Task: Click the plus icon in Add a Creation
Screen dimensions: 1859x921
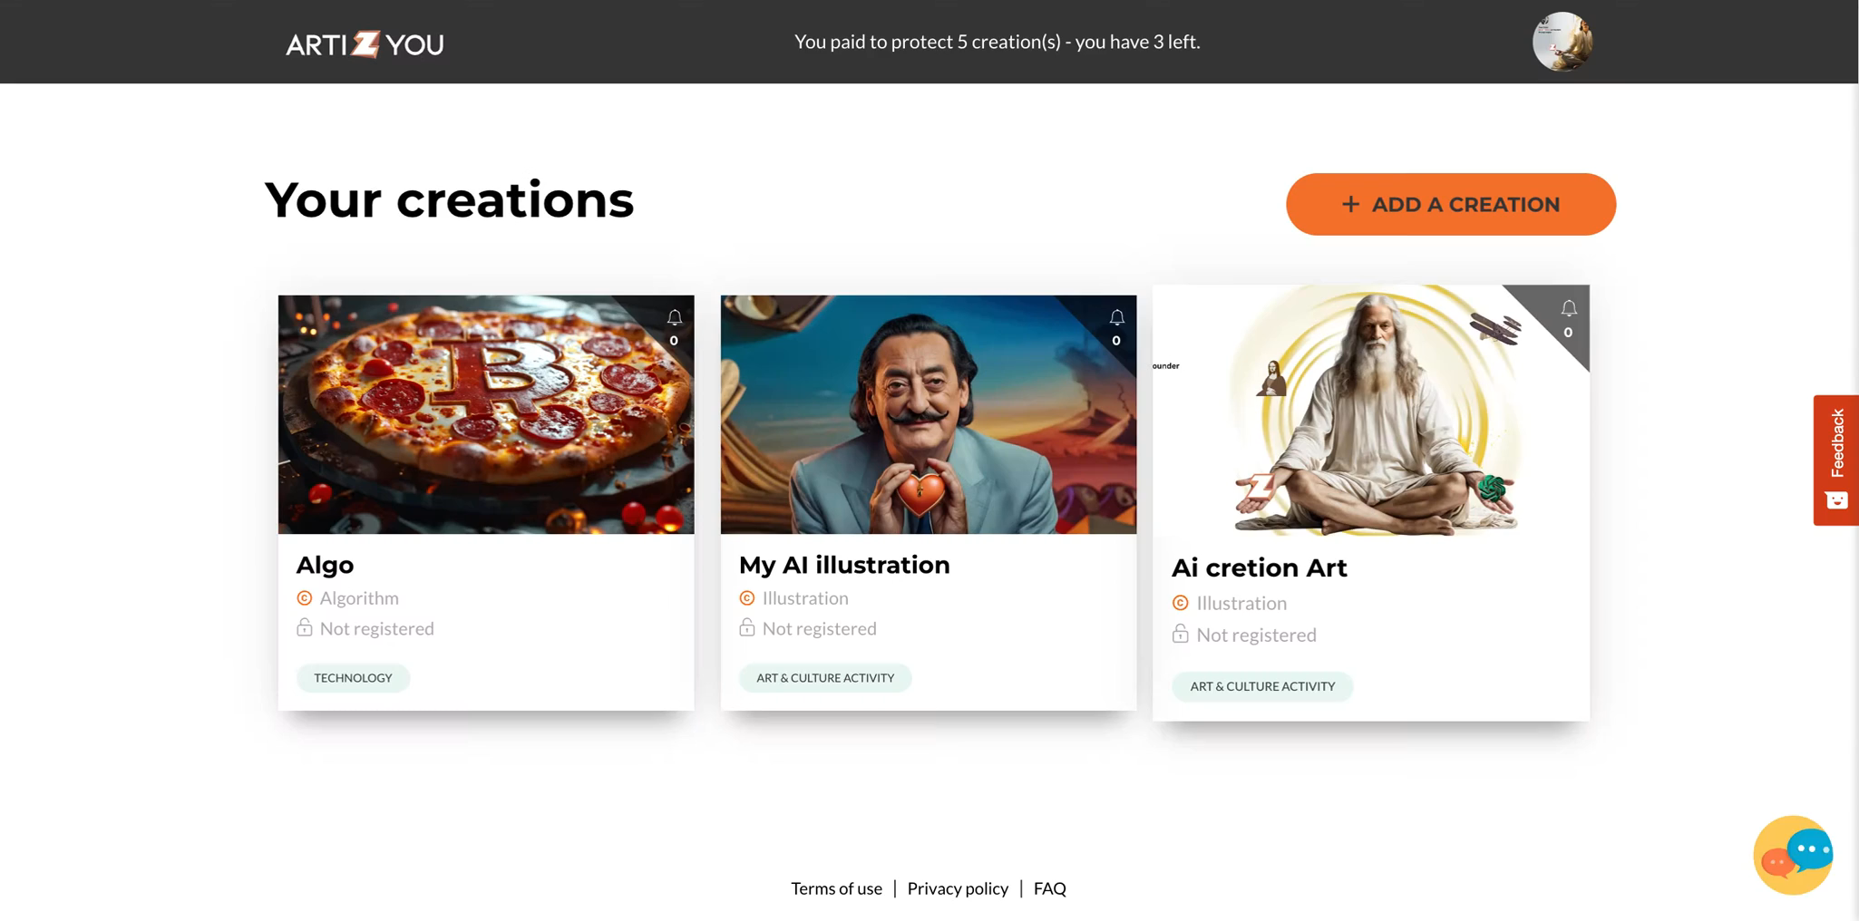Action: 1350,204
